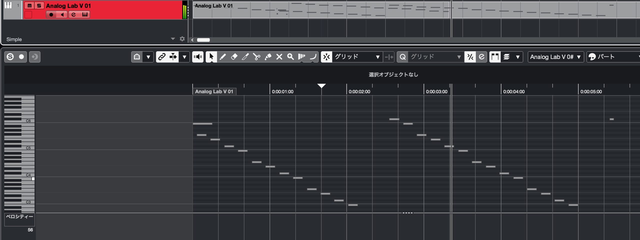Select the Line curve tool

click(x=313, y=57)
